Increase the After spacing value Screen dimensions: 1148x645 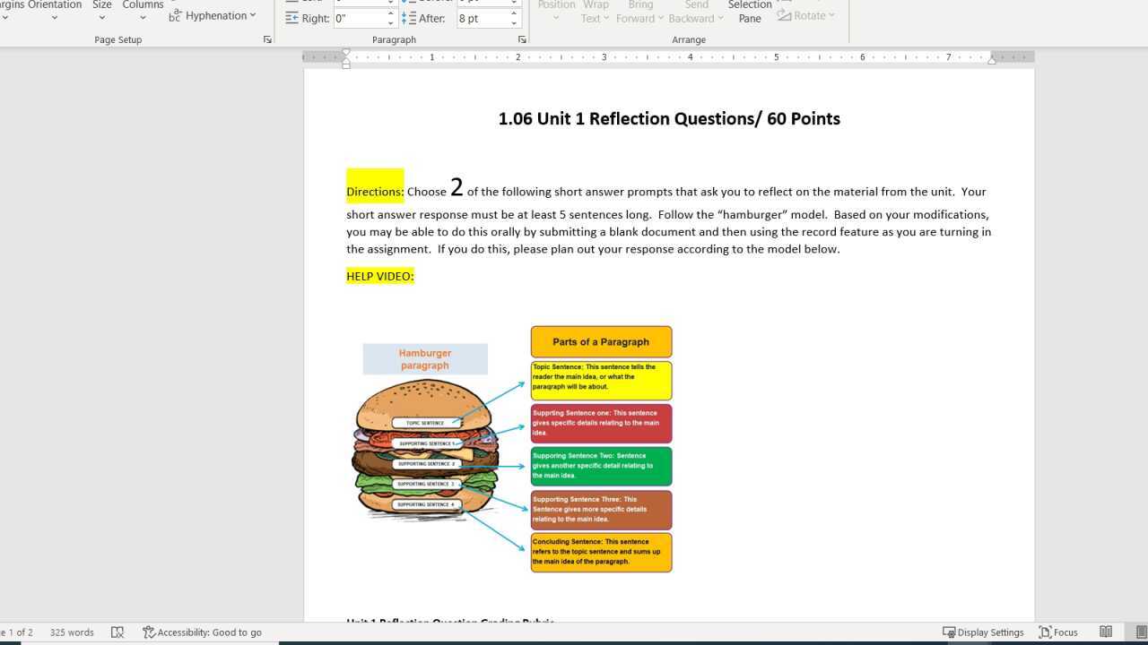[x=514, y=12]
